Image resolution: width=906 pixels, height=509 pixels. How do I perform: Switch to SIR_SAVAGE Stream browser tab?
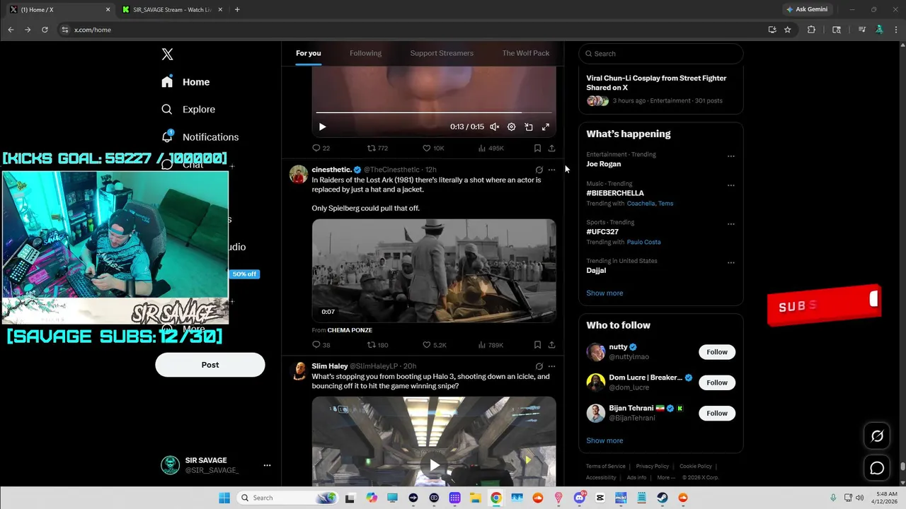(x=171, y=9)
